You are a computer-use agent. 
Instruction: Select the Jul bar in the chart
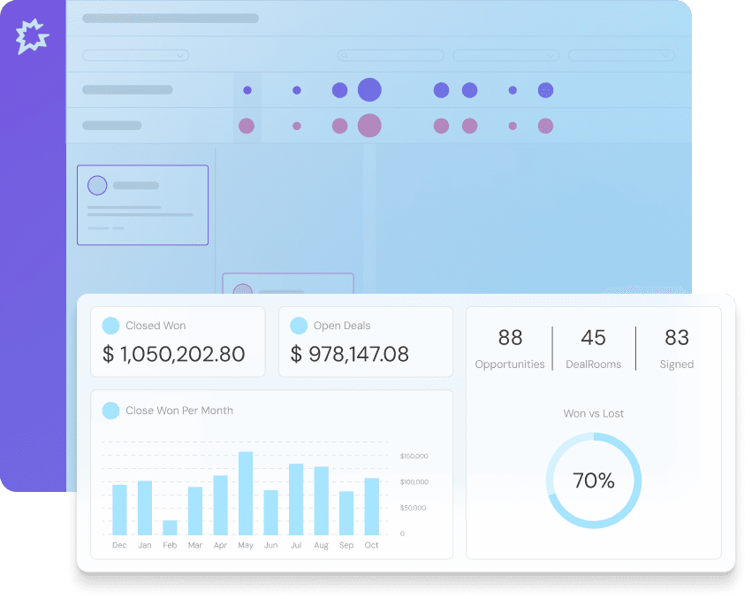tap(296, 500)
